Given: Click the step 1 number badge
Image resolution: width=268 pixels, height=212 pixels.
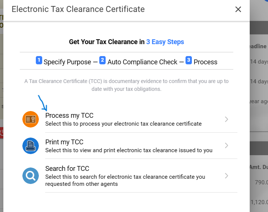Looking at the screenshot, I should pos(39,60).
